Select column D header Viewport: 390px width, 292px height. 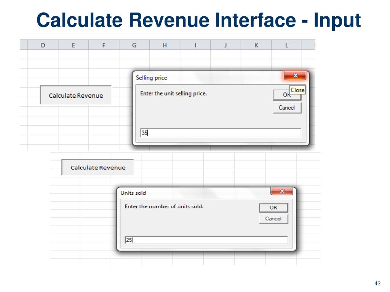coord(43,45)
